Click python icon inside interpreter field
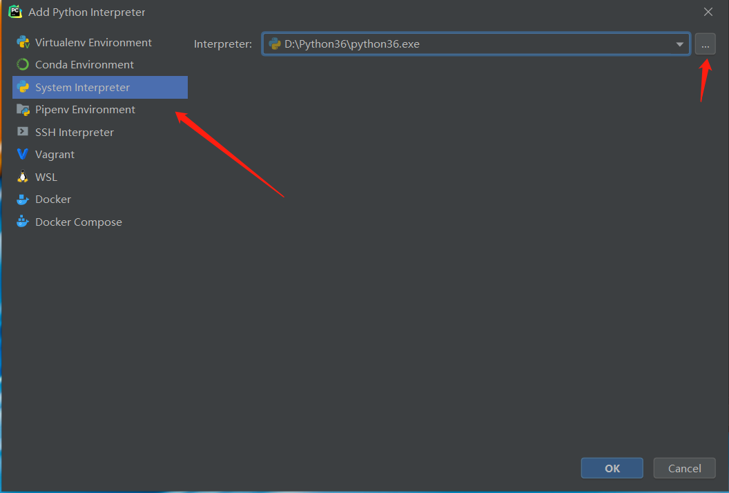 275,43
